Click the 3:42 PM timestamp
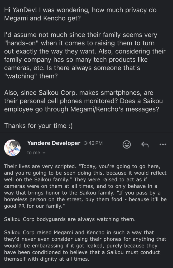 [x=93, y=143]
